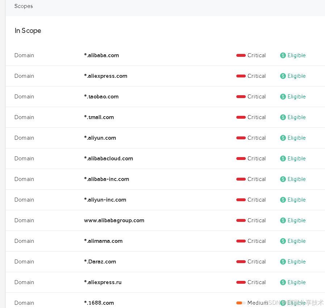The width and height of the screenshot is (325, 308).
Task: Click Eligible label for *.aliyun.com
Action: point(296,138)
